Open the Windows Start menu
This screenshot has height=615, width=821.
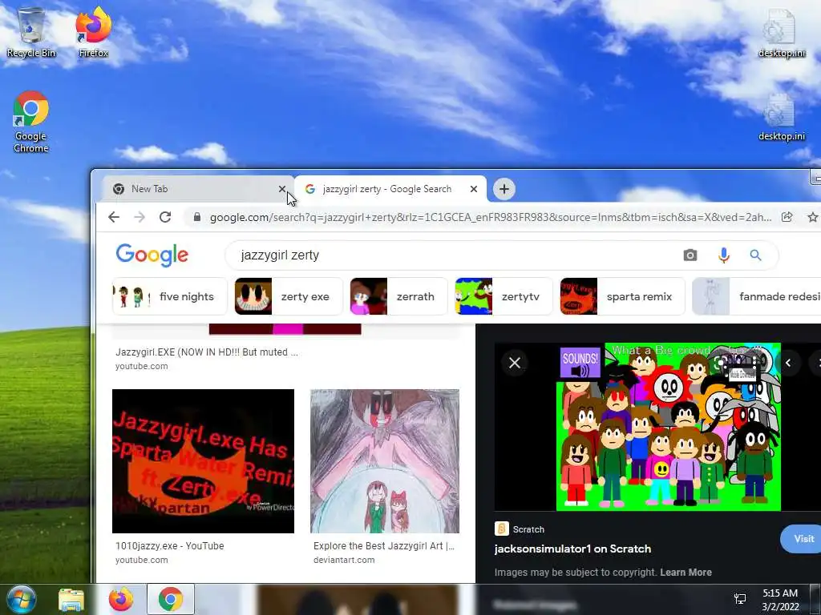pyautogui.click(x=20, y=599)
